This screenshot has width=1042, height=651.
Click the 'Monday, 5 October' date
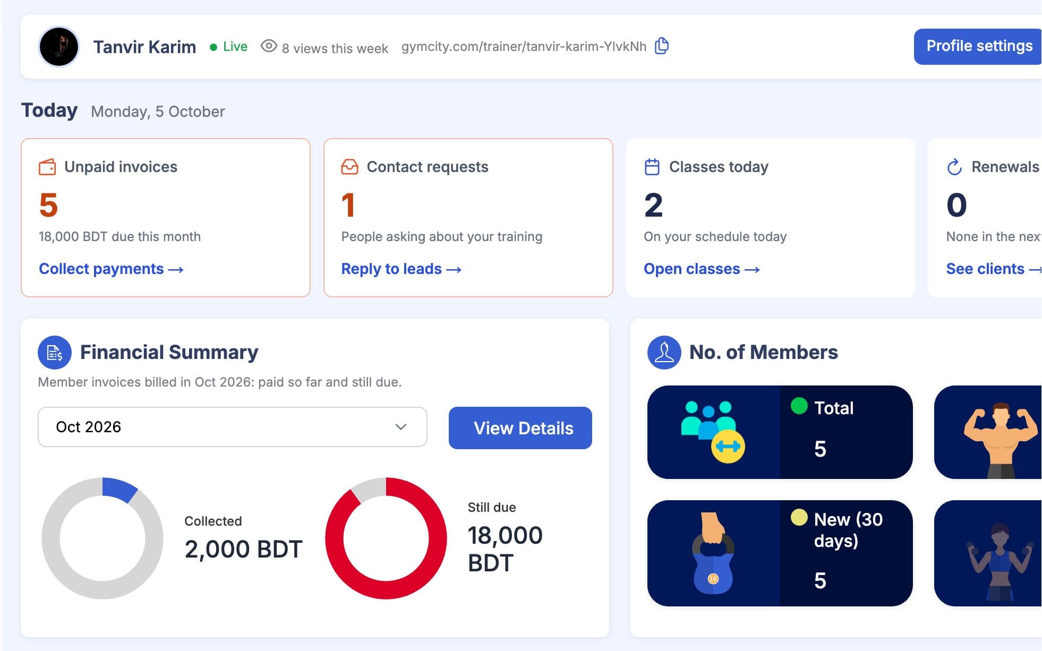click(x=158, y=112)
